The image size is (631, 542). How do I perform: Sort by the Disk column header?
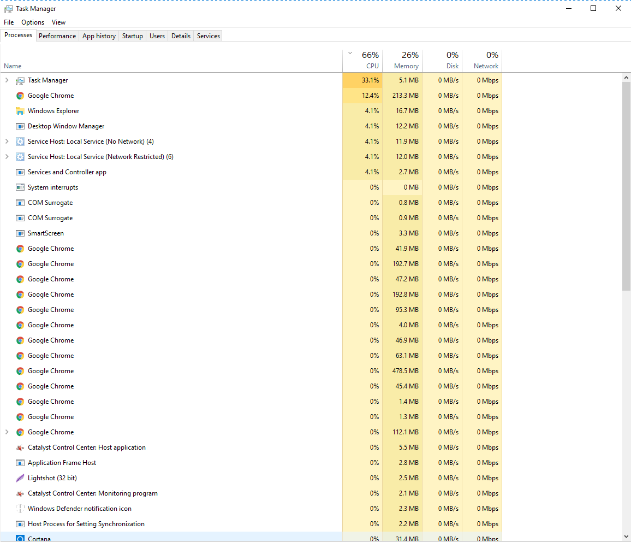(442, 61)
